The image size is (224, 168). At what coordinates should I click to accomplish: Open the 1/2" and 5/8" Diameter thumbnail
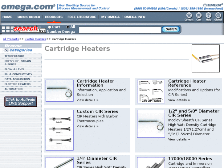point(151,124)
